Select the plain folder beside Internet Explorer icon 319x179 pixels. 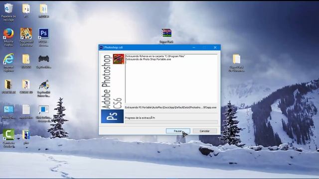(x=26, y=61)
